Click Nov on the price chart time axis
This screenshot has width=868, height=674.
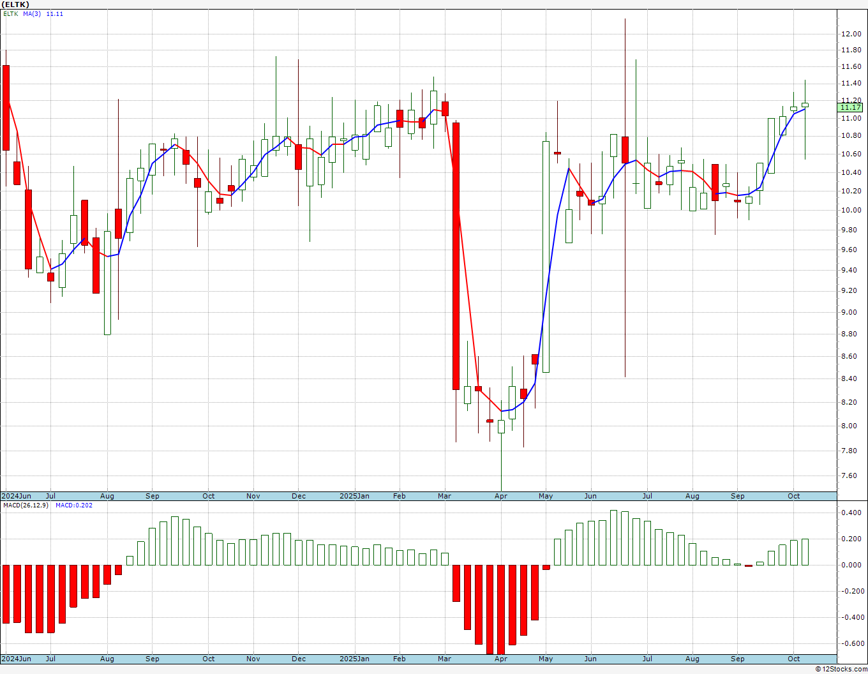click(253, 496)
